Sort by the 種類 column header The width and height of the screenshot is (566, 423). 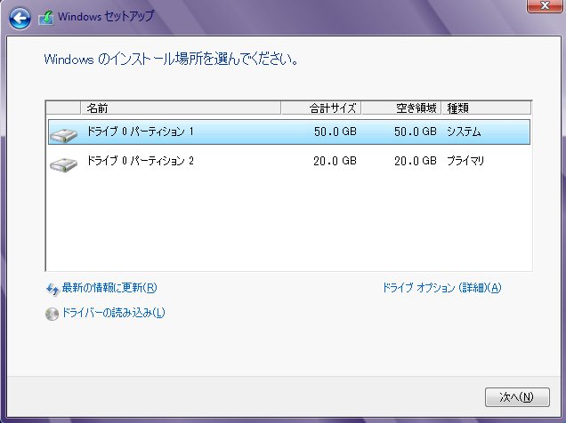click(487, 108)
